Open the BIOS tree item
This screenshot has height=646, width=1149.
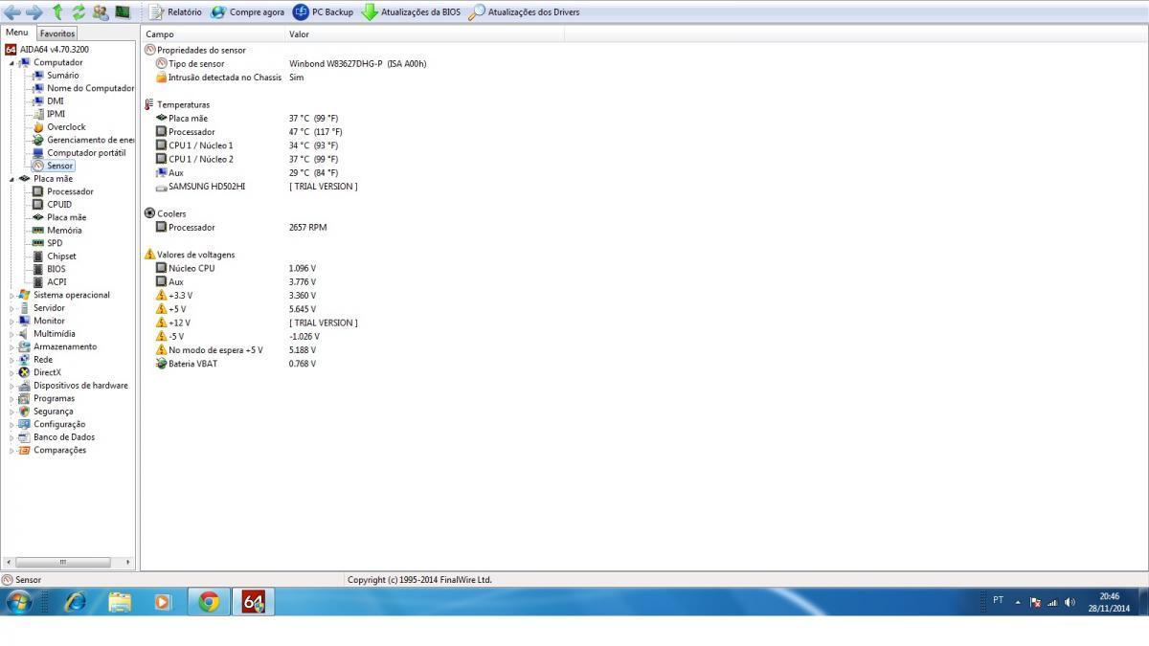click(x=56, y=269)
